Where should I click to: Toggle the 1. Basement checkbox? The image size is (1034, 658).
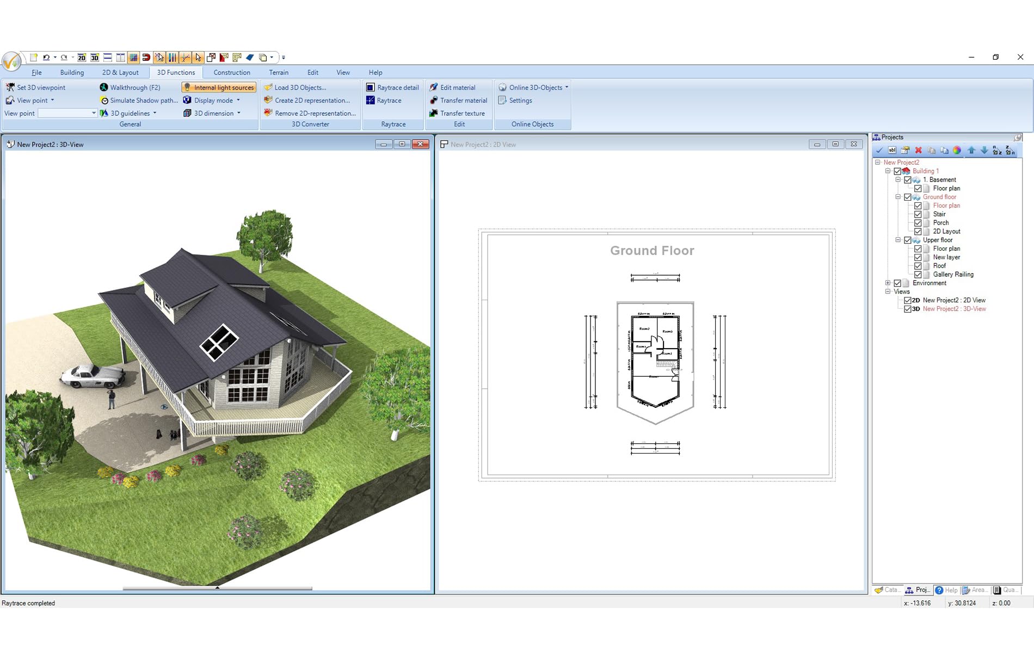tap(908, 180)
